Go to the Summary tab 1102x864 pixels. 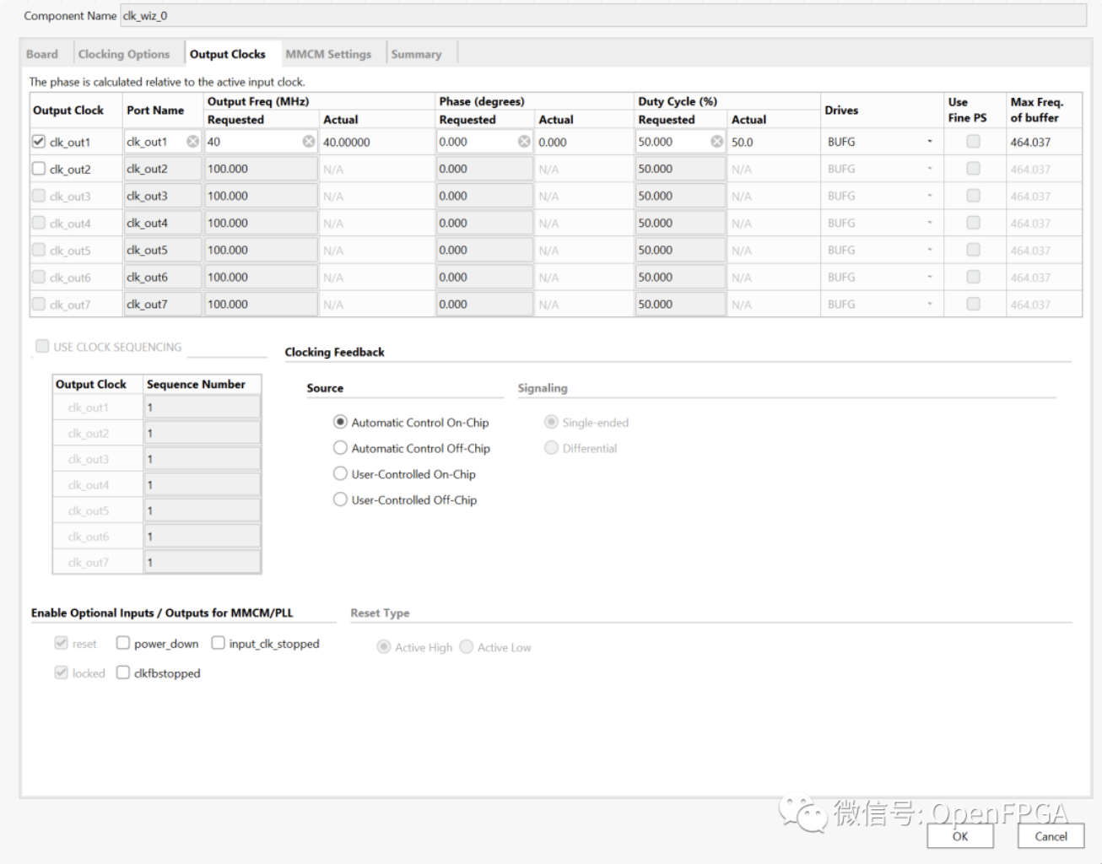tap(416, 54)
